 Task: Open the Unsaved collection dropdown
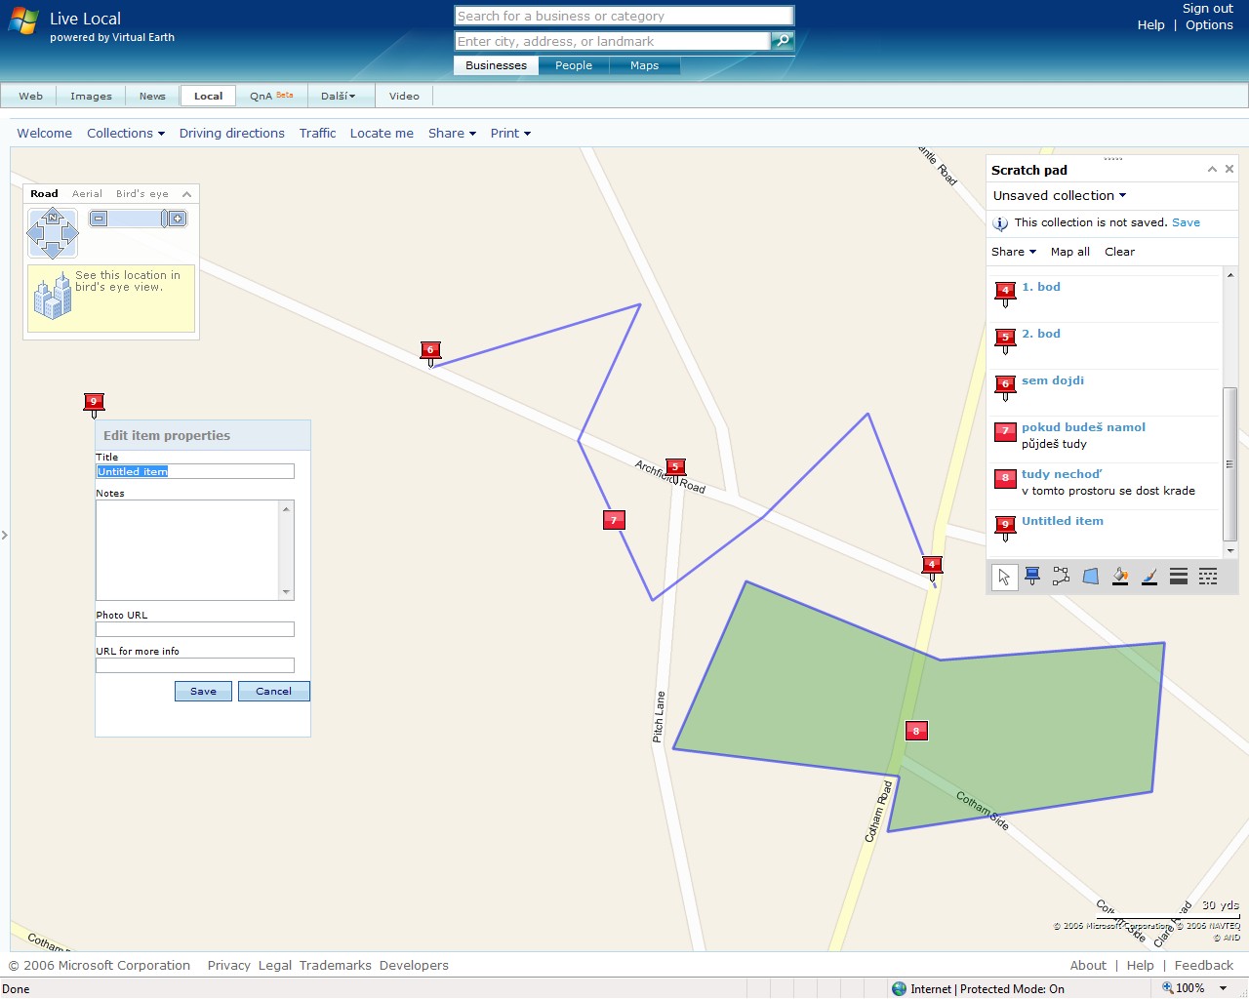click(1060, 195)
